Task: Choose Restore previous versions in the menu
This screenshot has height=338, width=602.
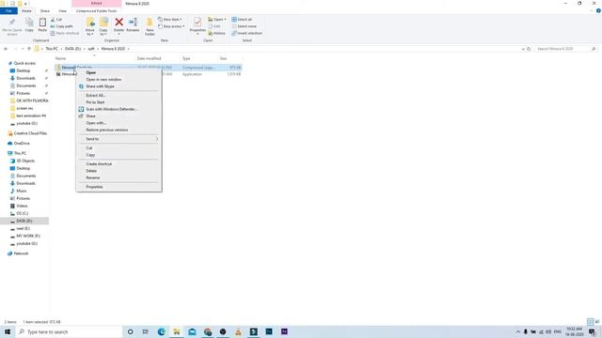Action: pos(107,130)
